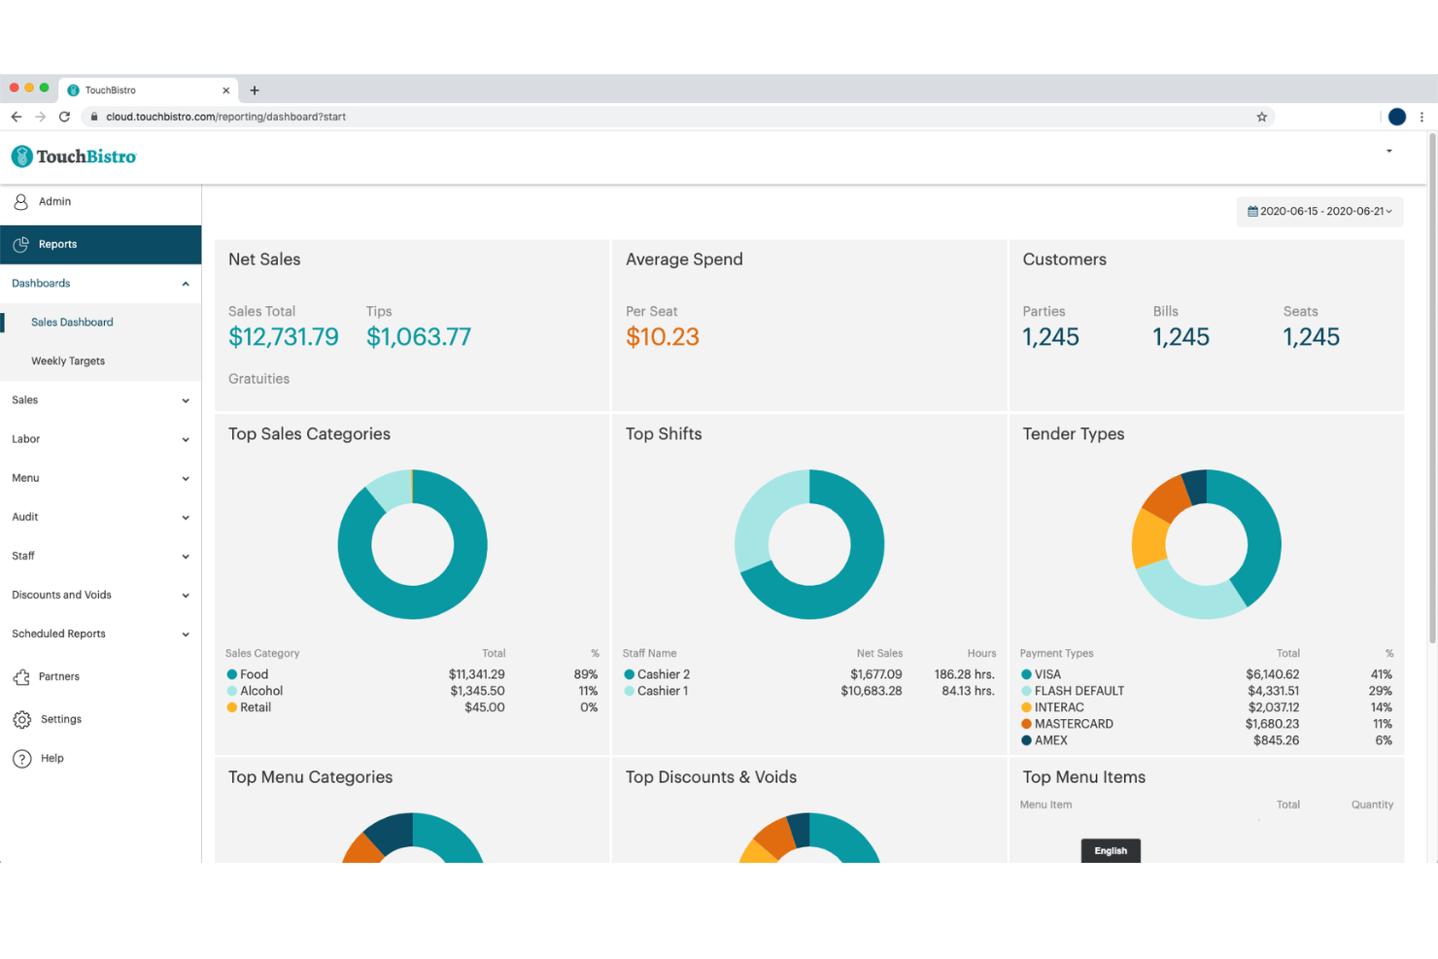Toggle the Cashier 2 legend dot in Top Shifts
1438x959 pixels.
coord(631,673)
